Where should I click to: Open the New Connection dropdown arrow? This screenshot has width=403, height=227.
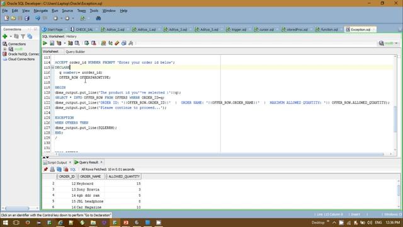click(x=11, y=37)
